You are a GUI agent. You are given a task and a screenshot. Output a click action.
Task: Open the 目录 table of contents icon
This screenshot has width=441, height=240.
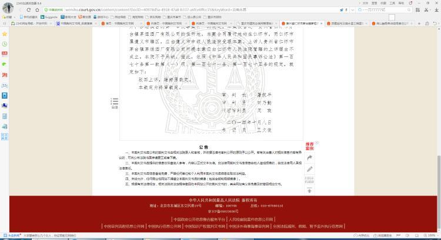pyautogui.click(x=115, y=103)
